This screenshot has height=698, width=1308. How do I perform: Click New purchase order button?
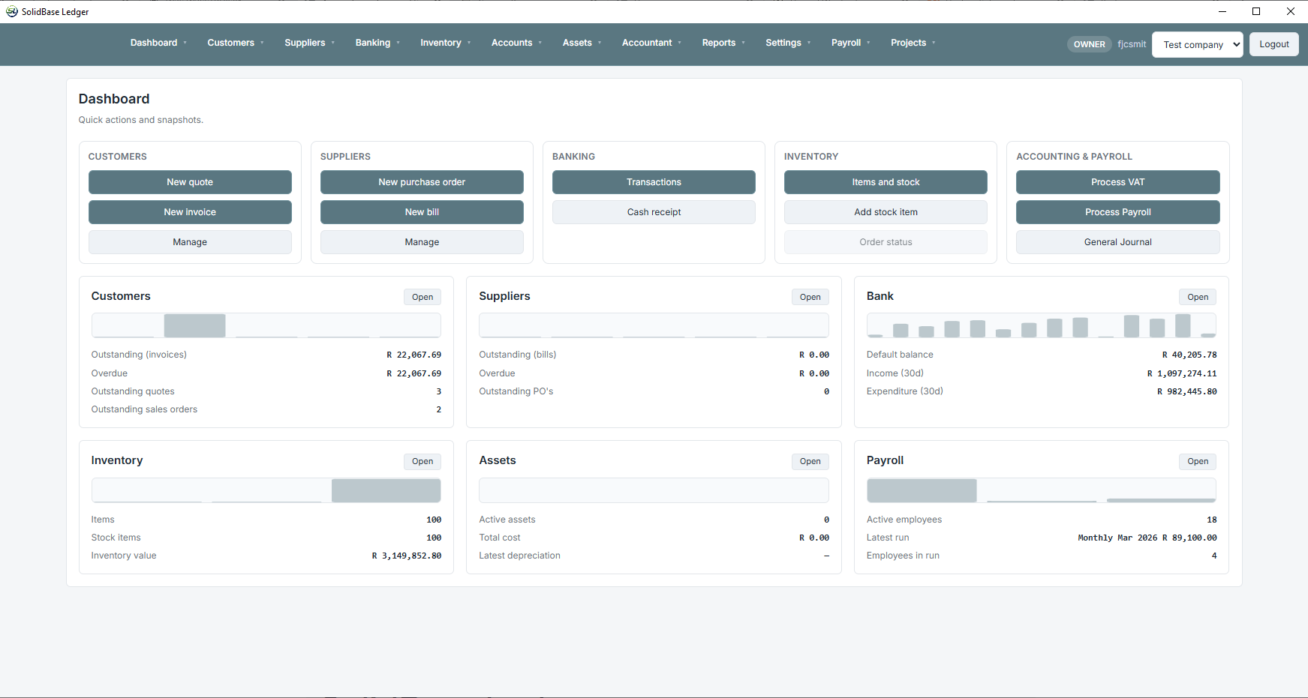[x=422, y=182]
